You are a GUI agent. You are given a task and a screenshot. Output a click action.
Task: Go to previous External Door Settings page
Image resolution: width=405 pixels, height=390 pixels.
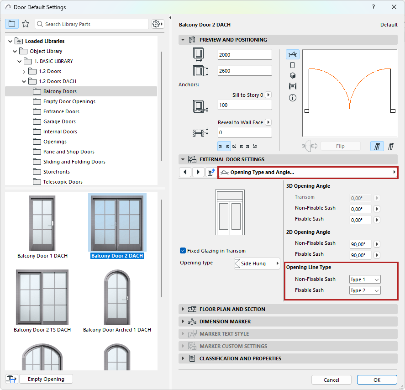(x=185, y=172)
